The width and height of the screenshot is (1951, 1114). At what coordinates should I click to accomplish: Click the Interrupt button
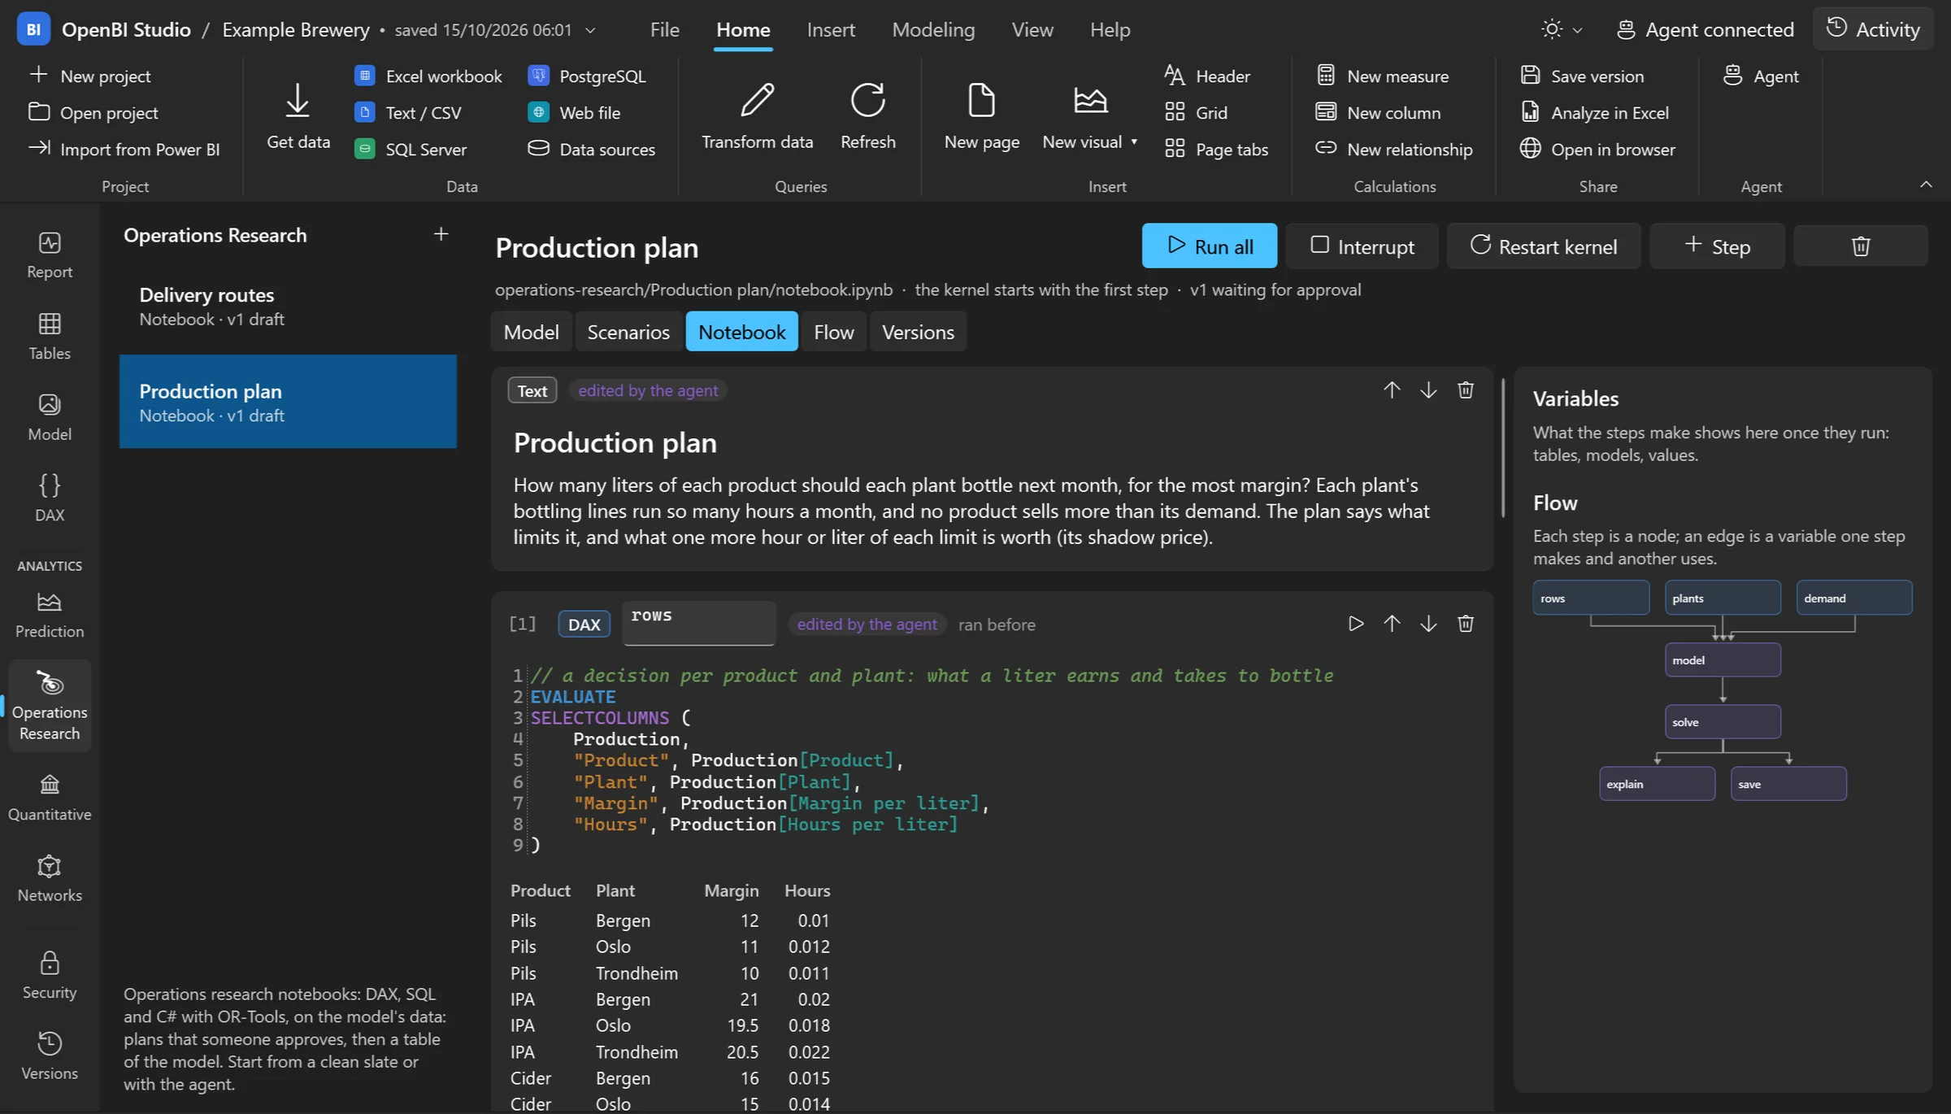tap(1362, 246)
